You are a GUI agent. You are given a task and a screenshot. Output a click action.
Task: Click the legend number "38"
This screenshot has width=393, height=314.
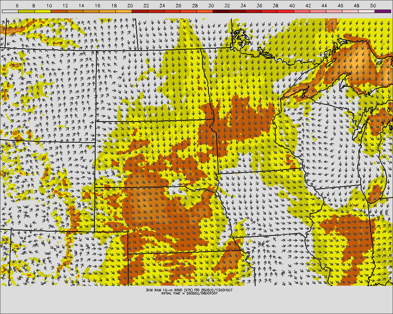(276, 5)
